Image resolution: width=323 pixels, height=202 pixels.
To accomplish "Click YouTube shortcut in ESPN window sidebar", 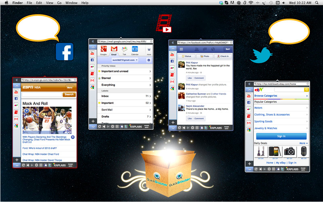I will point(16,92).
